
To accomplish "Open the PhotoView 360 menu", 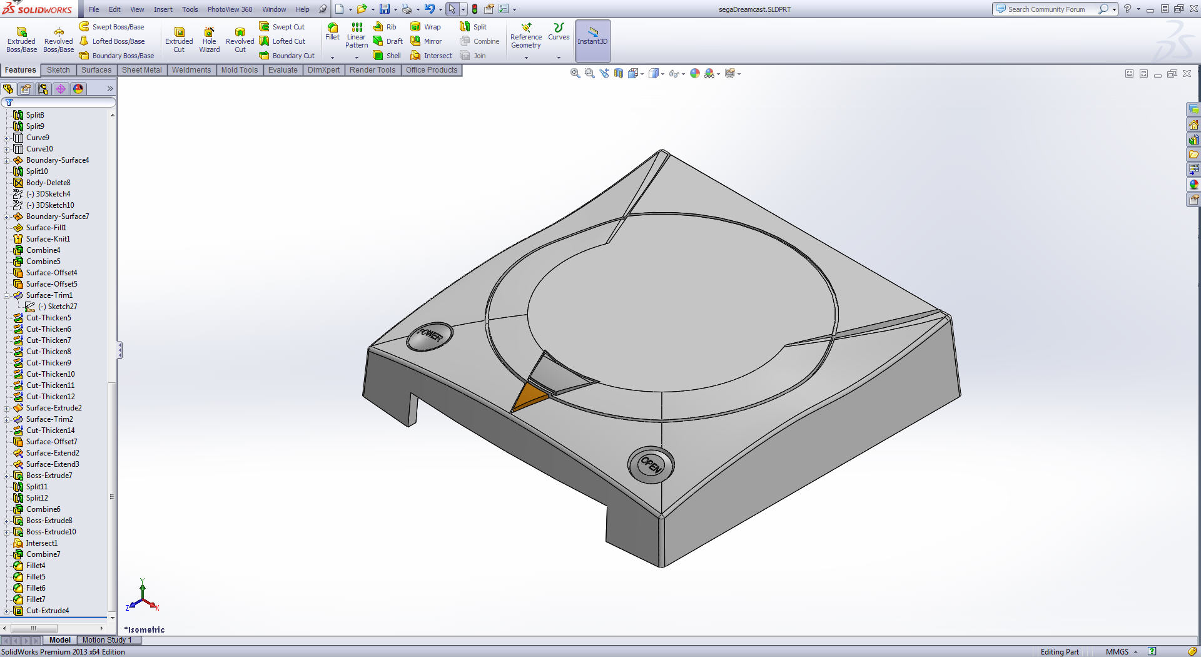I will [230, 9].
